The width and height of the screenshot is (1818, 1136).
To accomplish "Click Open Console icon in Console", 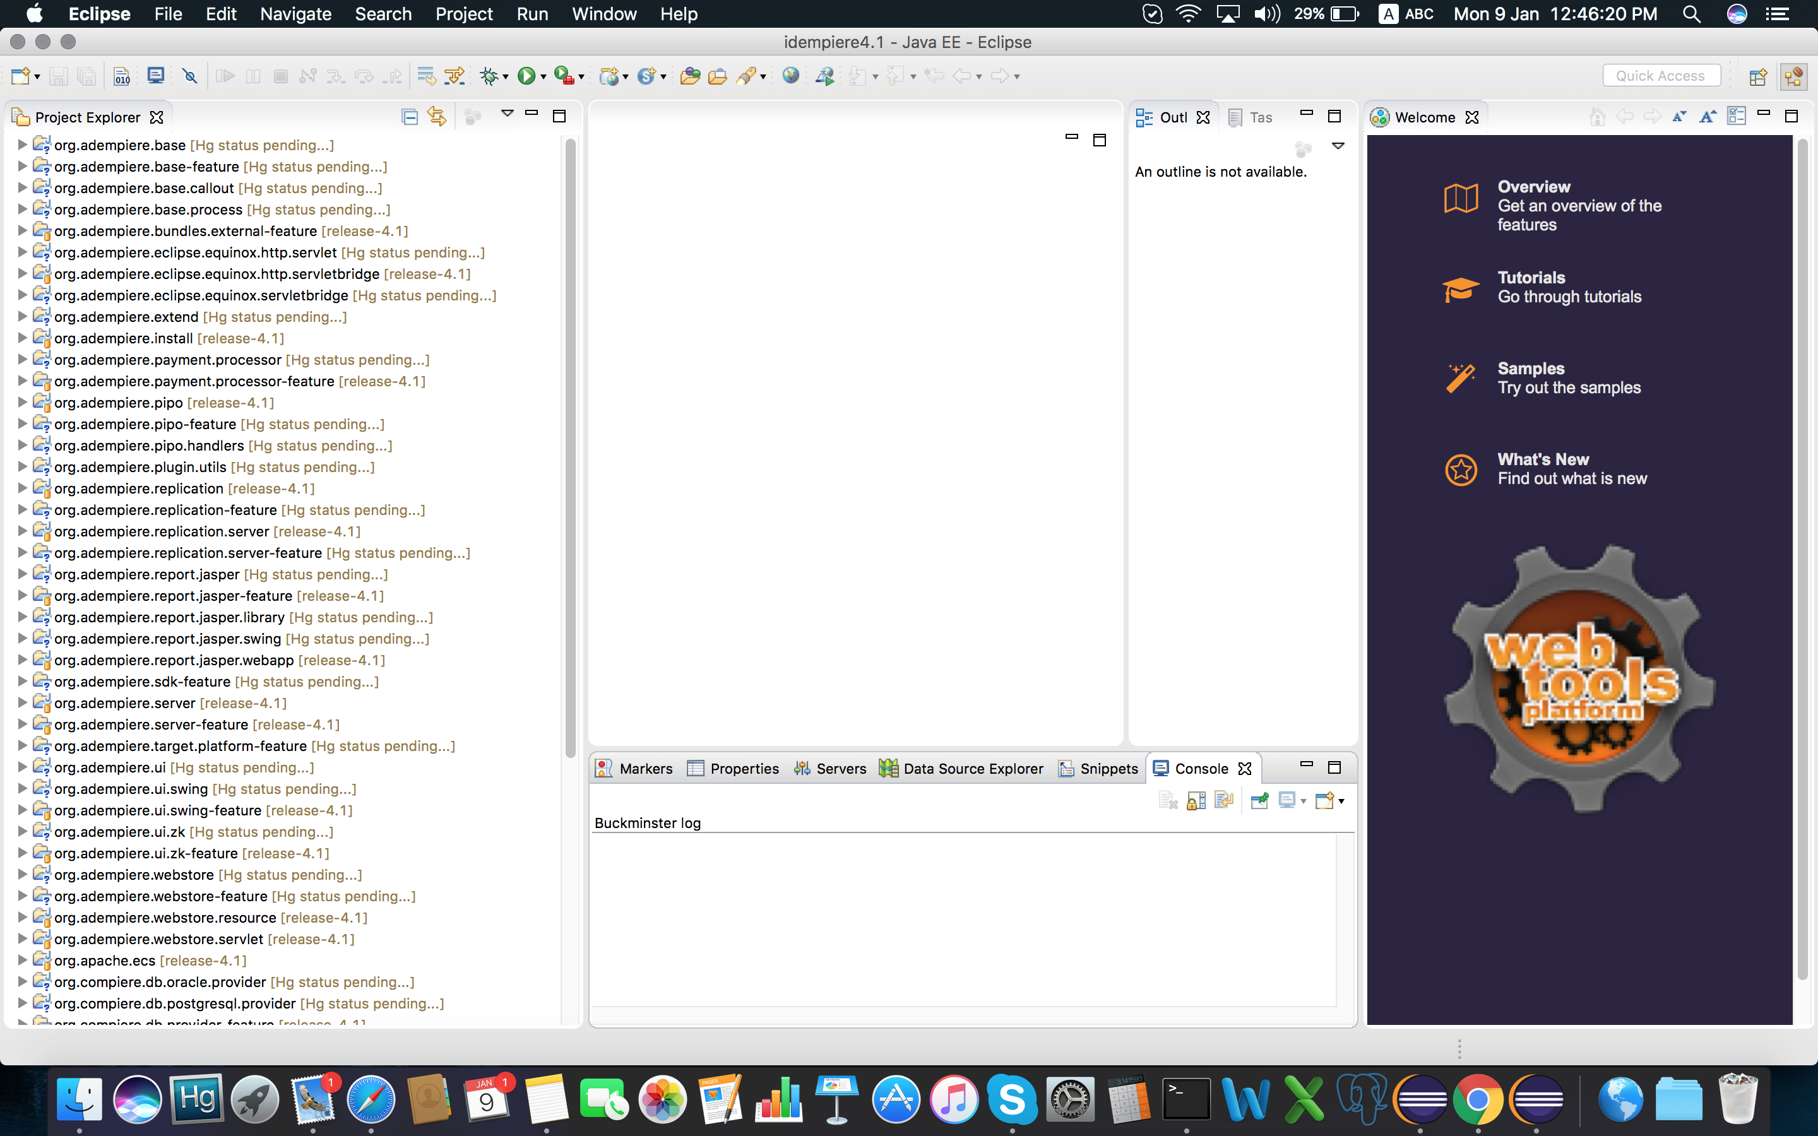I will (1325, 800).
